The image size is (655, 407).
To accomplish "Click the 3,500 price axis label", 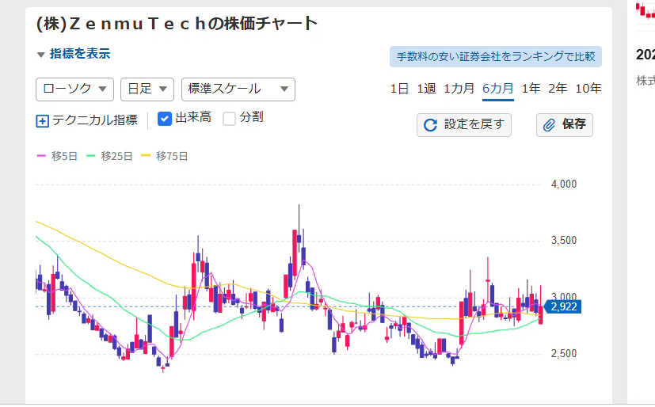I will coord(563,241).
